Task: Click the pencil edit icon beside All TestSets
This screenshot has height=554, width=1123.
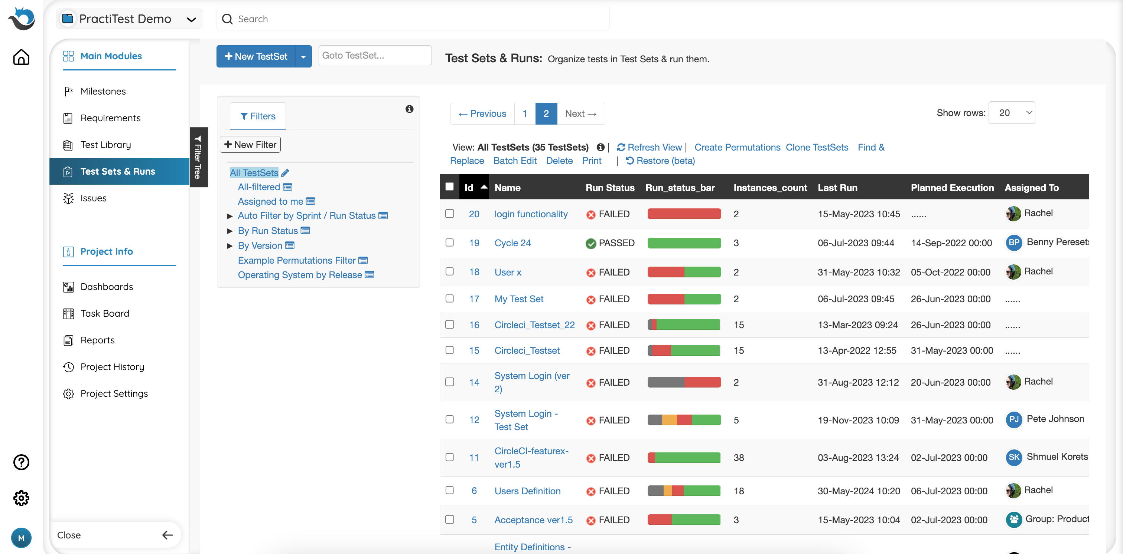Action: point(285,173)
